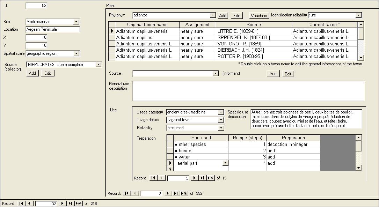The width and height of the screenshot is (379, 207).
Task: Select row marker of honey preparation row
Action: [170, 150]
